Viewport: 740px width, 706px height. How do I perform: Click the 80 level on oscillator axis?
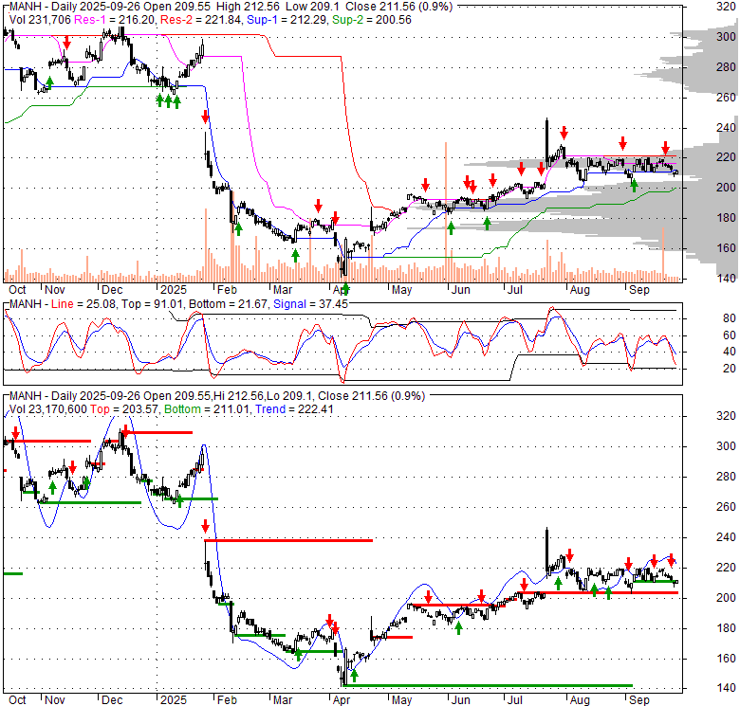[x=730, y=318]
